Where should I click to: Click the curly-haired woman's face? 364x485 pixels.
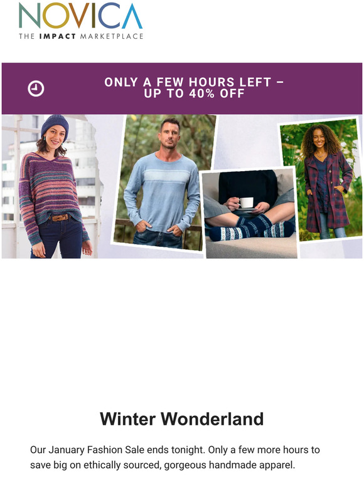point(318,140)
